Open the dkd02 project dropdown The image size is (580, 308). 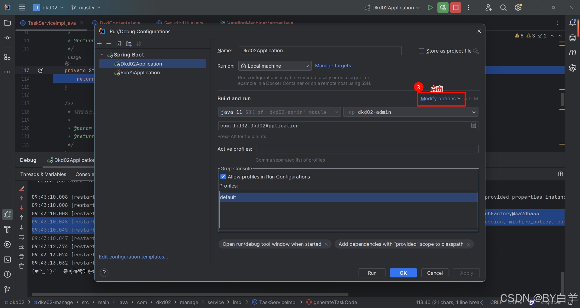[48, 8]
